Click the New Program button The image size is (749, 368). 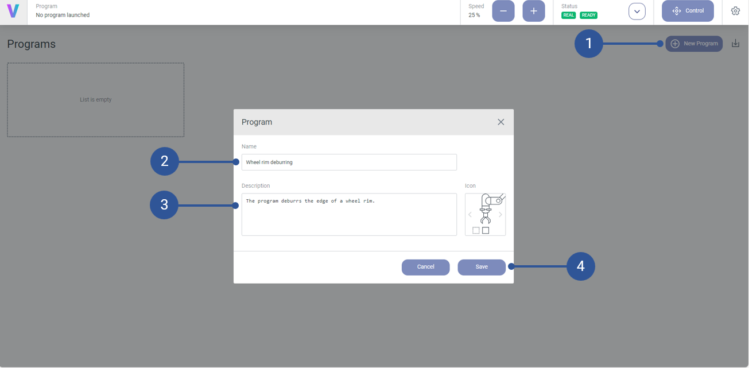(x=694, y=44)
